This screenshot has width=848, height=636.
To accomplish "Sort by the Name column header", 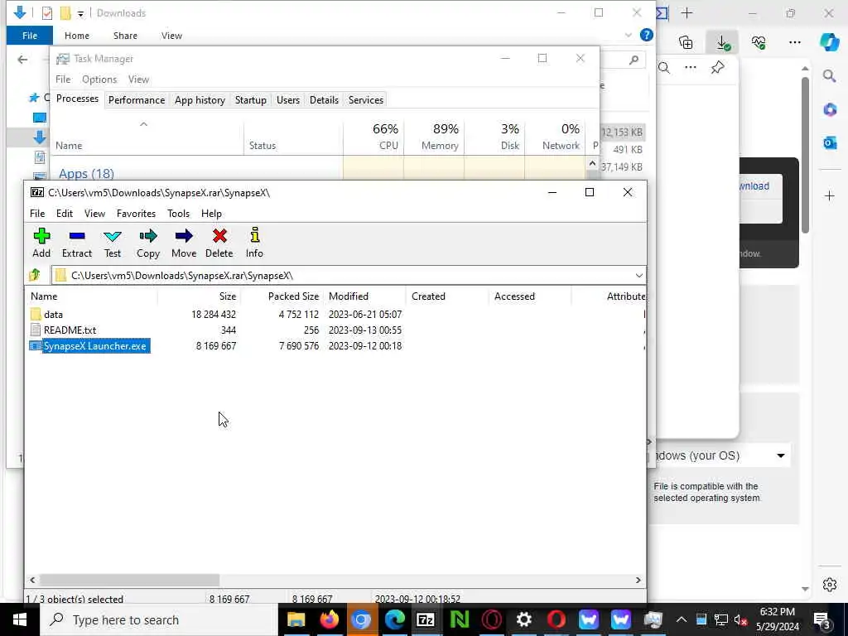I will (x=91, y=296).
